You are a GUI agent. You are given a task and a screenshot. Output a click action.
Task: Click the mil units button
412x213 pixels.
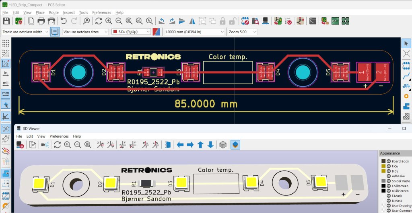(x=6, y=83)
